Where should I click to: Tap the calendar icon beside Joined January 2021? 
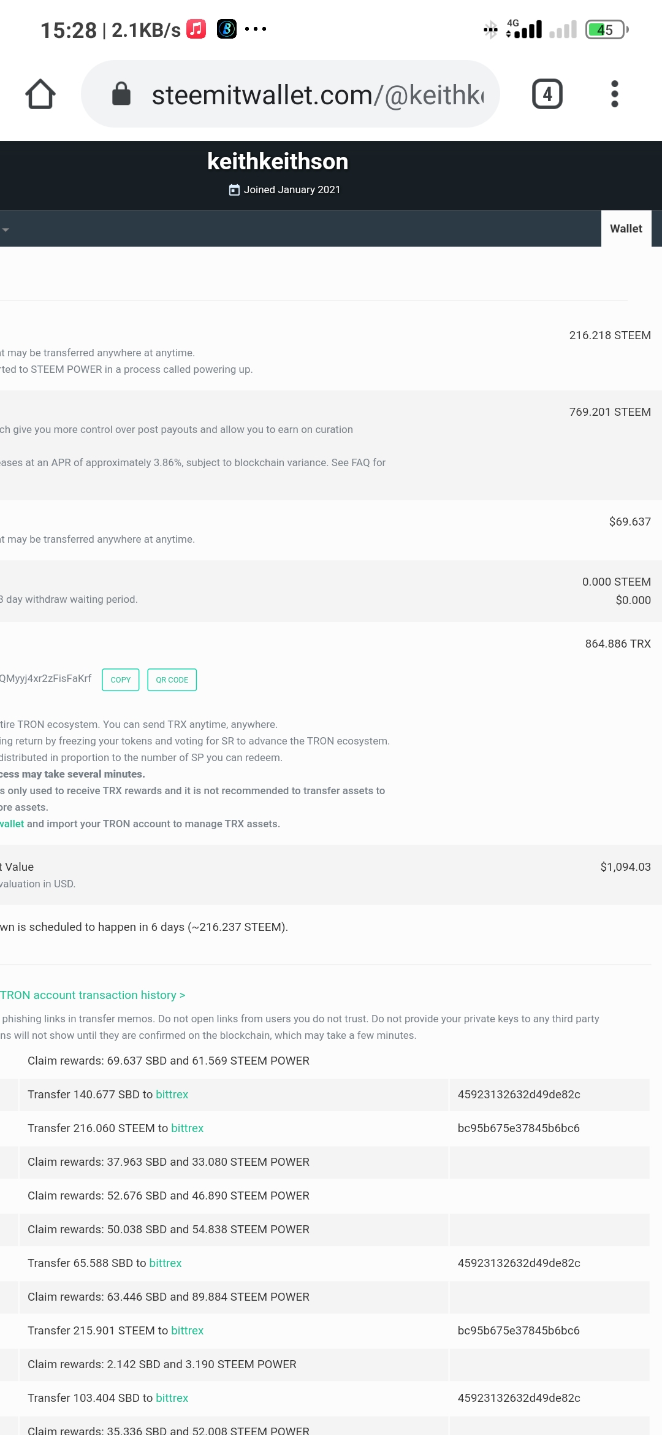point(234,190)
